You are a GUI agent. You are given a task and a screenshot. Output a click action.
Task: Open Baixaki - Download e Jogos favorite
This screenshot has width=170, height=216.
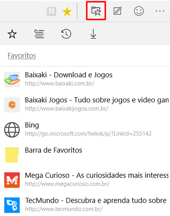(85, 79)
